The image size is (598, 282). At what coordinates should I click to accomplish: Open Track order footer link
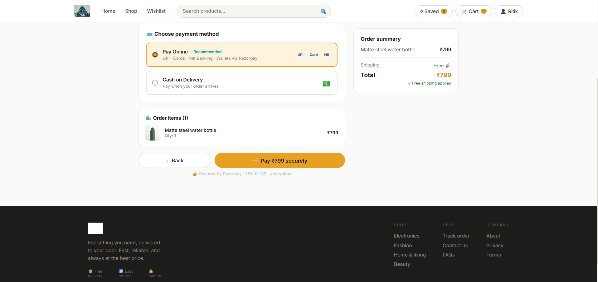pos(456,236)
